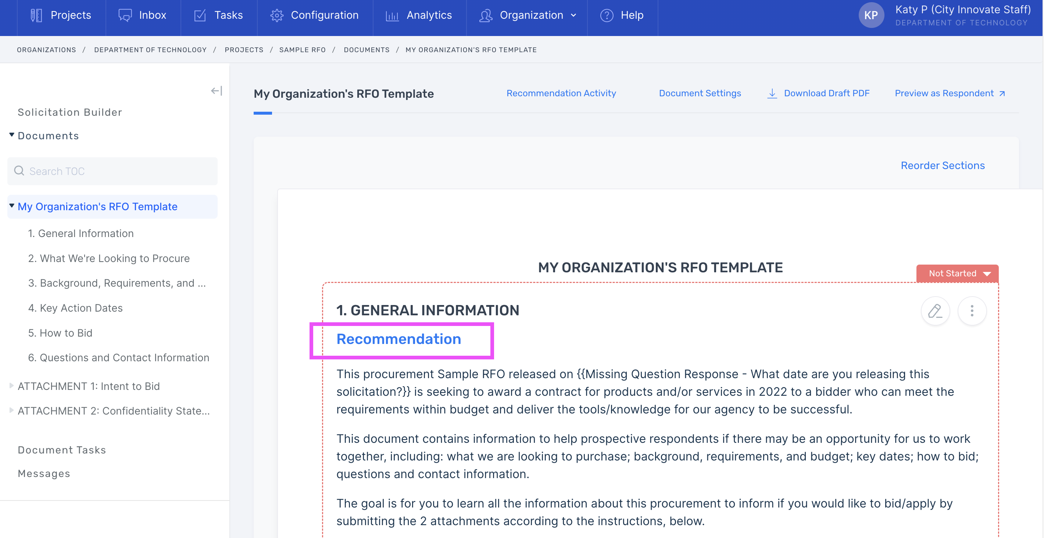Click the Search TOC input field
The image size is (1044, 538).
(x=112, y=171)
